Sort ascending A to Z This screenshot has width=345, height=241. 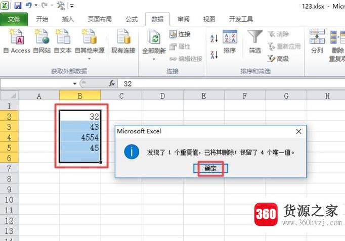coord(214,38)
